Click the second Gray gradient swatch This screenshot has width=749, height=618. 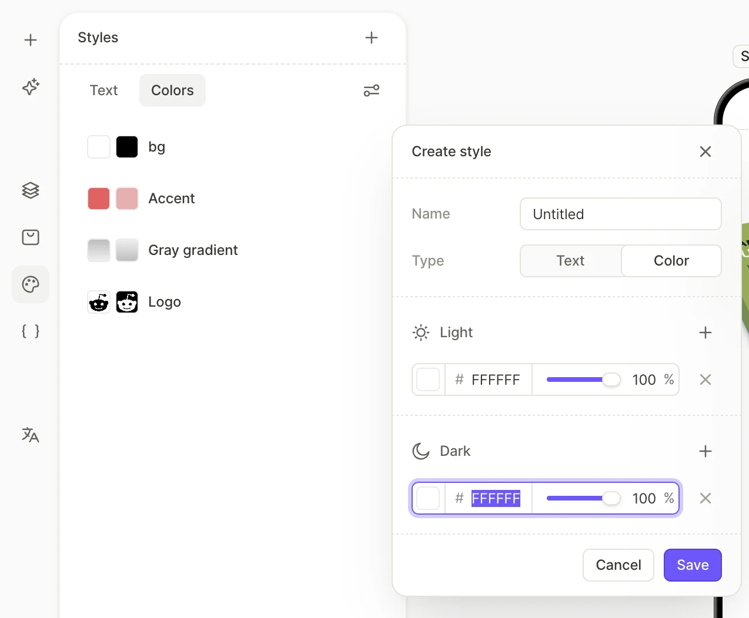click(x=127, y=250)
